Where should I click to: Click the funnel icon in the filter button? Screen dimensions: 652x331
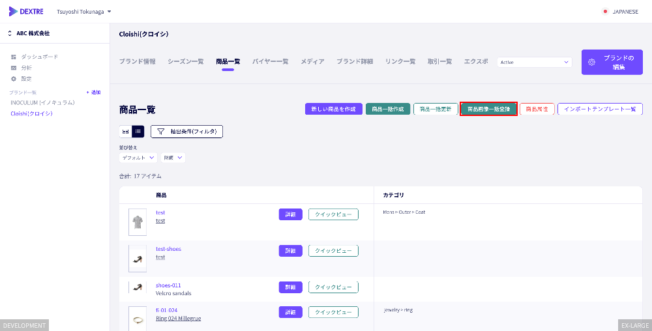pyautogui.click(x=161, y=132)
